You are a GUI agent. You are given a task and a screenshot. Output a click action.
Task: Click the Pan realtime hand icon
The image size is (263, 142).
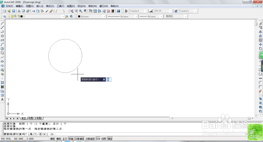(72, 11)
